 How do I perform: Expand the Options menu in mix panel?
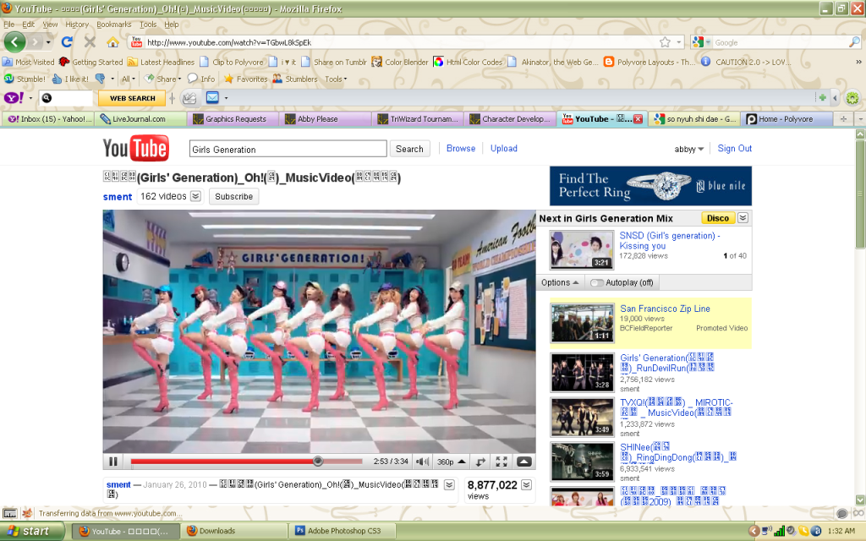pyautogui.click(x=560, y=282)
